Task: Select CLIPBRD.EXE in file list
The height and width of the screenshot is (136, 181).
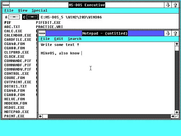Action: click(x=17, y=52)
